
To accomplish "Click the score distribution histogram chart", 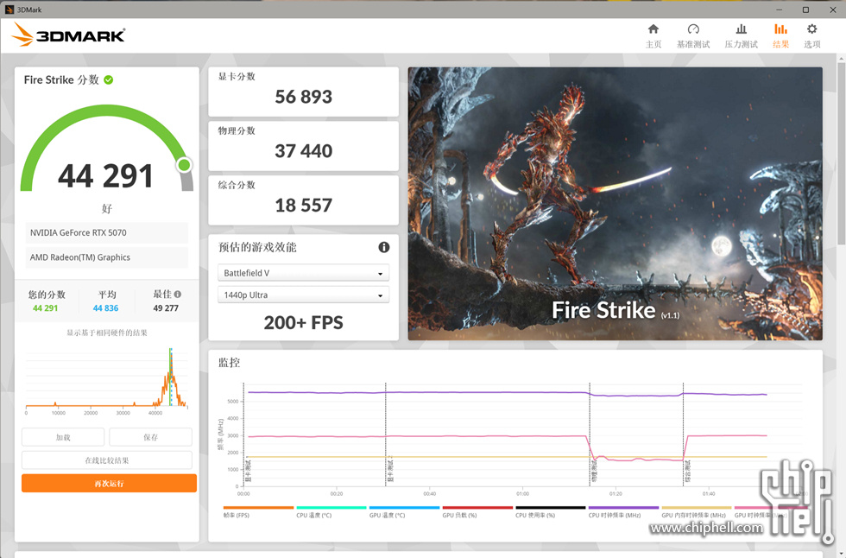I will (107, 379).
